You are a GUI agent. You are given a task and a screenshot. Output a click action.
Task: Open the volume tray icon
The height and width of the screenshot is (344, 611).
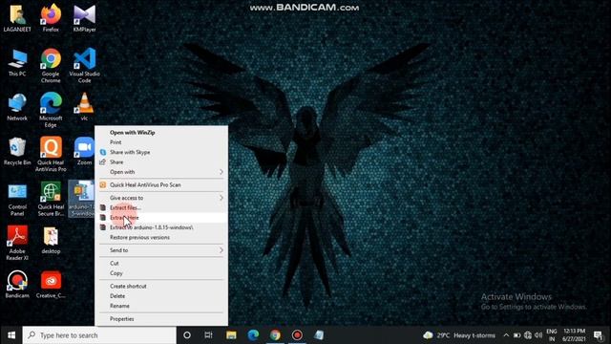coord(538,335)
